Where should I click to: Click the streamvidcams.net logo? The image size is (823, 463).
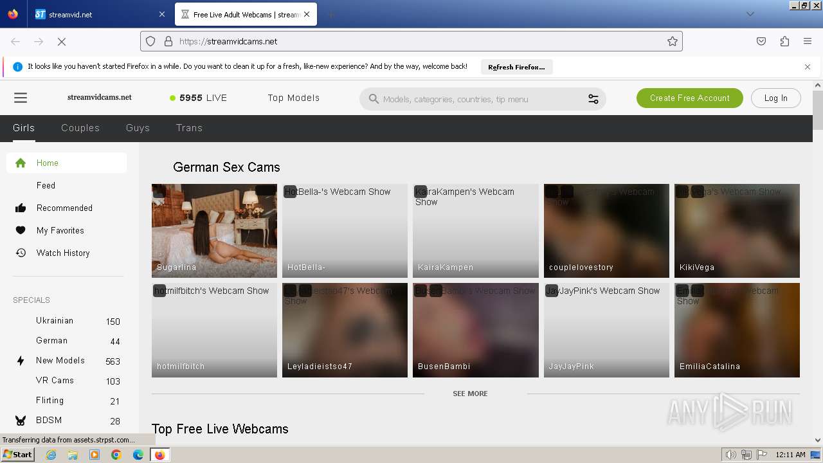(x=100, y=97)
